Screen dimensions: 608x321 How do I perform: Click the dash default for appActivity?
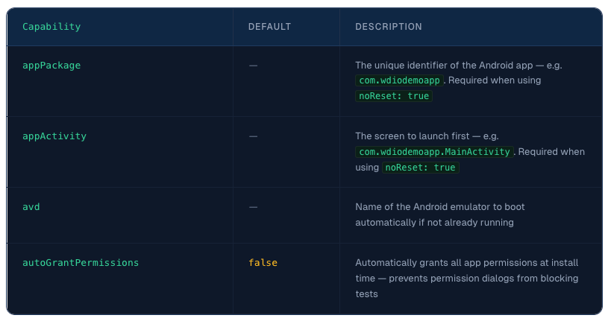pos(253,136)
